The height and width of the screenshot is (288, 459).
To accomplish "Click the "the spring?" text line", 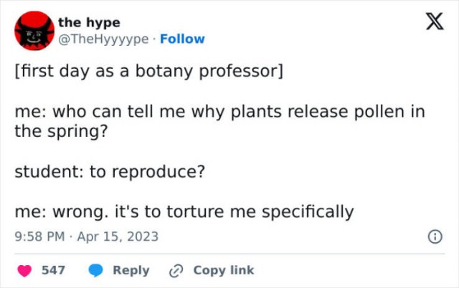I will point(48,131).
